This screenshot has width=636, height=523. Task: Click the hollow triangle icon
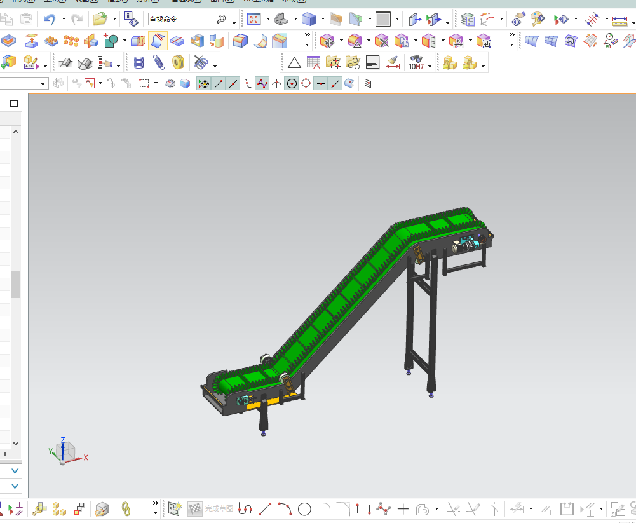point(294,63)
